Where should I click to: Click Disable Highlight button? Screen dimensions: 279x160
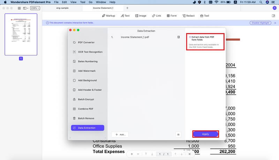260,23
